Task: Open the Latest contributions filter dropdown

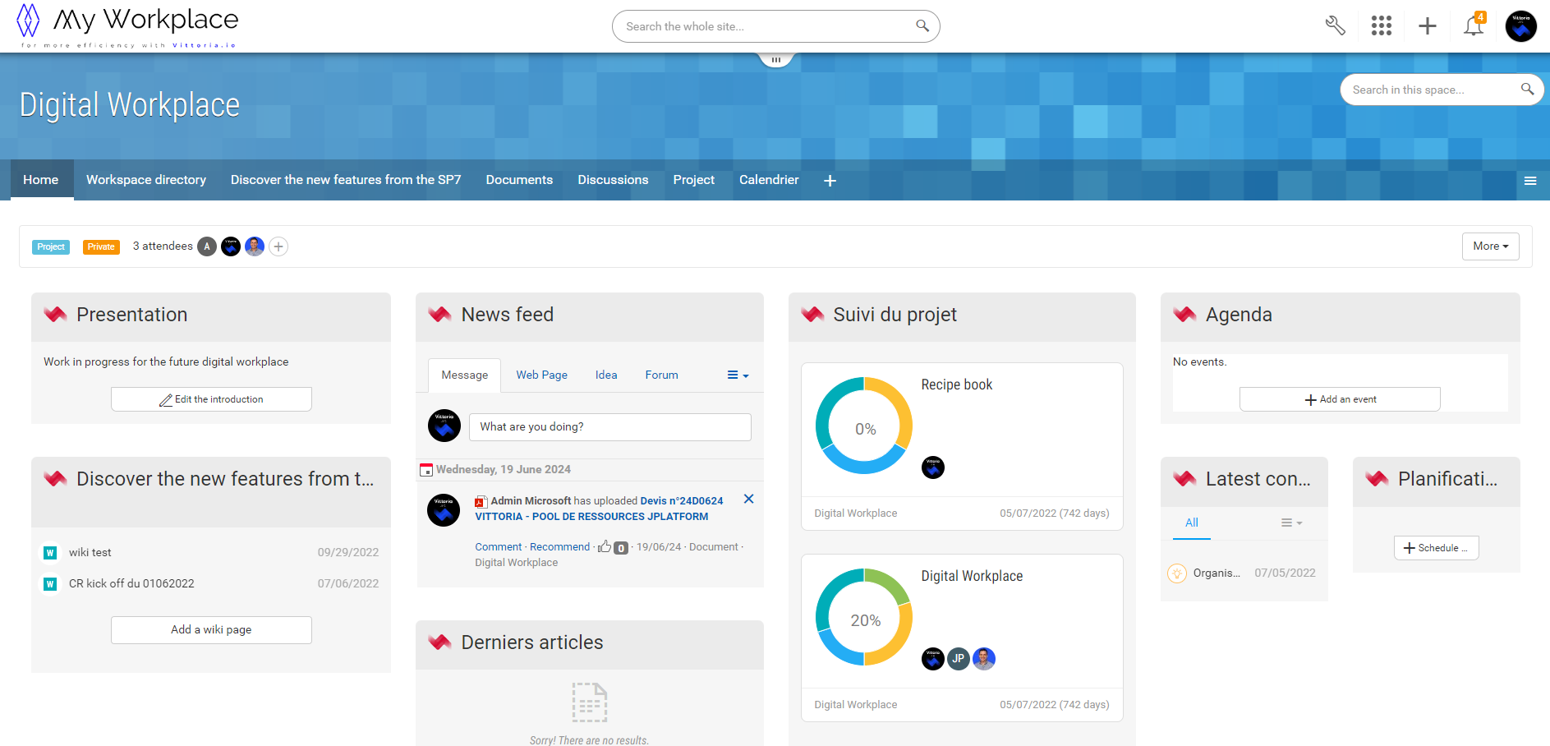Action: click(x=1291, y=523)
